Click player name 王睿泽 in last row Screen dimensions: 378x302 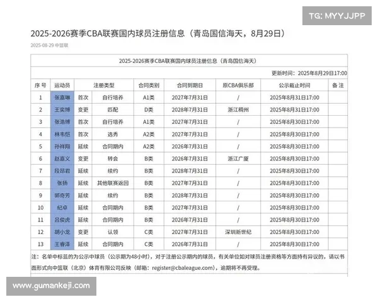[62, 243]
